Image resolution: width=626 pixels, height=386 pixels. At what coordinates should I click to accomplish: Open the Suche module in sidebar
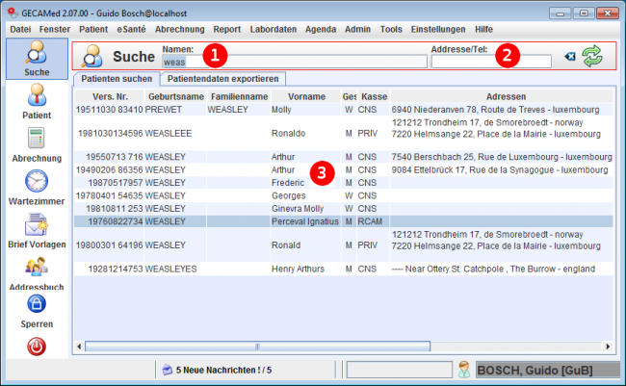[36, 60]
